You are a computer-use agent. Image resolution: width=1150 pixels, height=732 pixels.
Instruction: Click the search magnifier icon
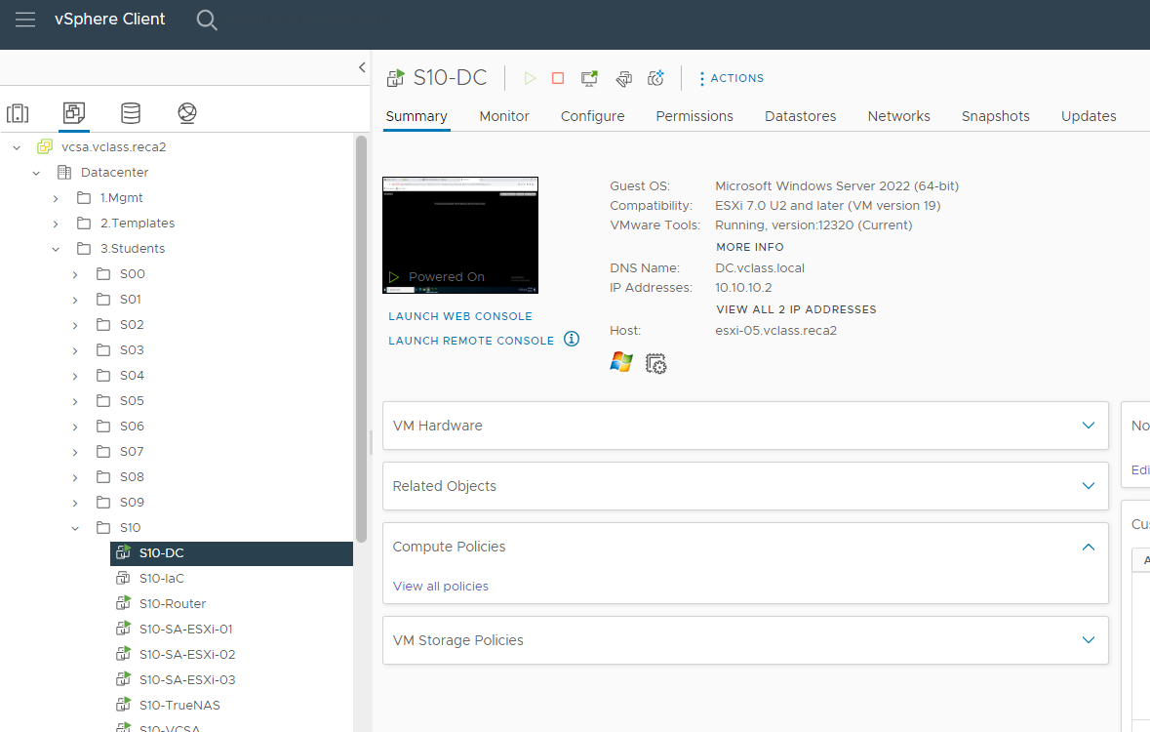coord(207,20)
